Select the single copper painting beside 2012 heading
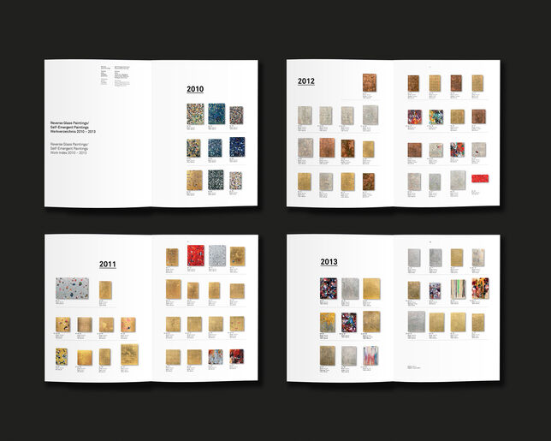This screenshot has height=441, width=551. pos(369,83)
